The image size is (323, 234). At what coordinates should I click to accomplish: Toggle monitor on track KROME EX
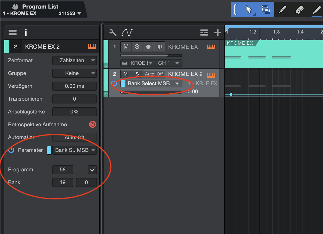click(x=159, y=47)
